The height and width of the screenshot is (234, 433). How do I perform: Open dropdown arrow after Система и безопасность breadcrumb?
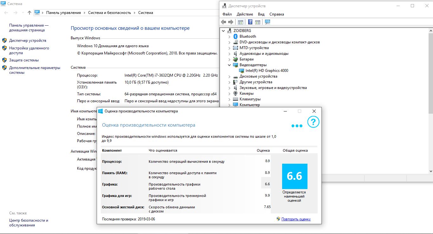click(134, 13)
